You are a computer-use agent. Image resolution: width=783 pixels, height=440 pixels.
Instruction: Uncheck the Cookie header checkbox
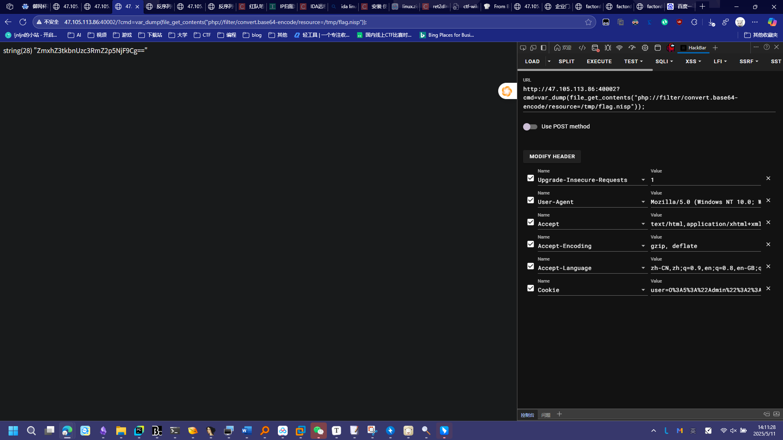click(x=530, y=288)
